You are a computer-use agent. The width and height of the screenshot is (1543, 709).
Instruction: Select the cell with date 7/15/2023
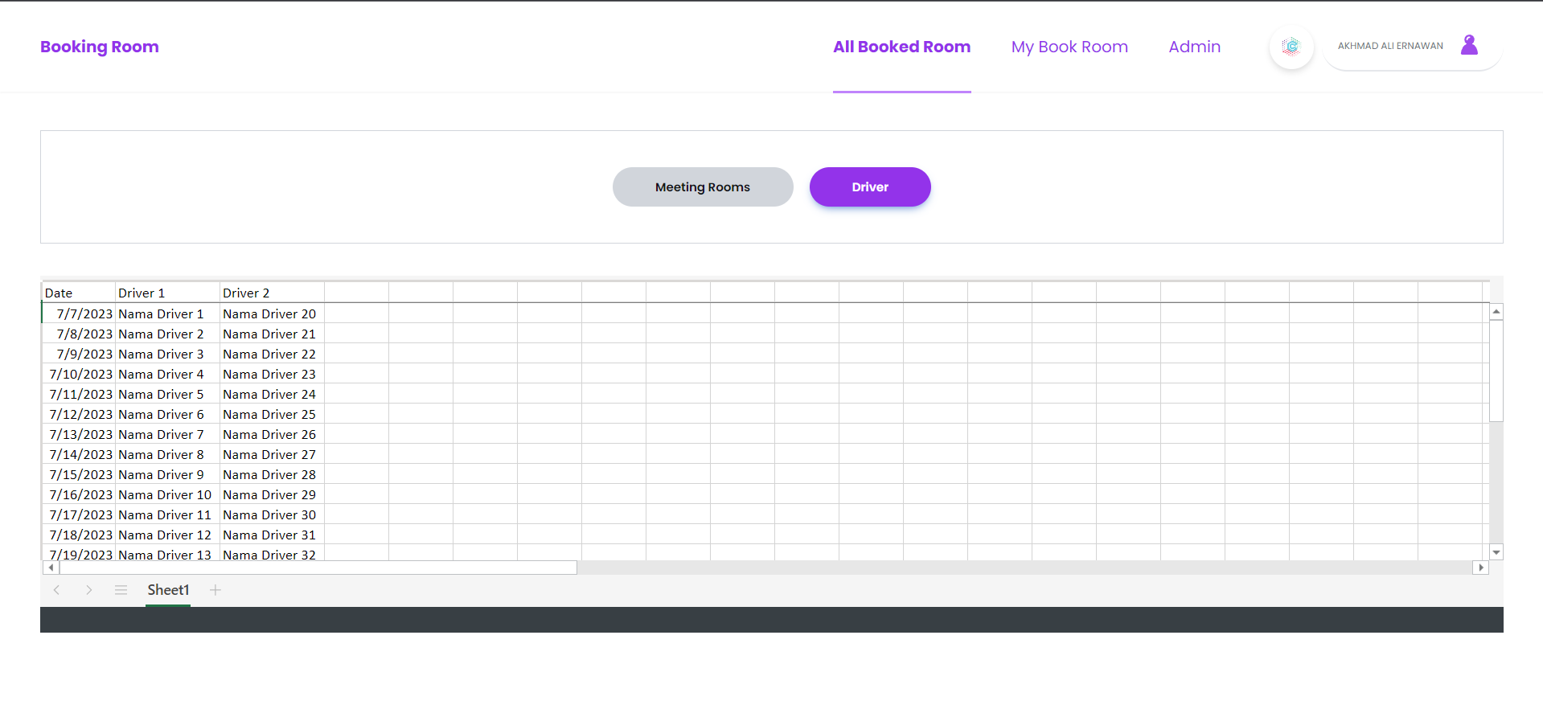coord(79,474)
